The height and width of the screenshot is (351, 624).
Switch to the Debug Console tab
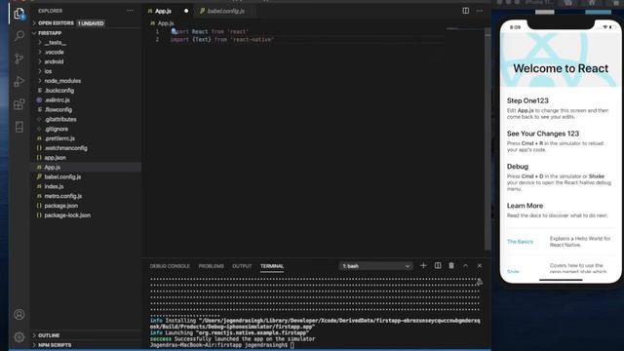pyautogui.click(x=170, y=266)
